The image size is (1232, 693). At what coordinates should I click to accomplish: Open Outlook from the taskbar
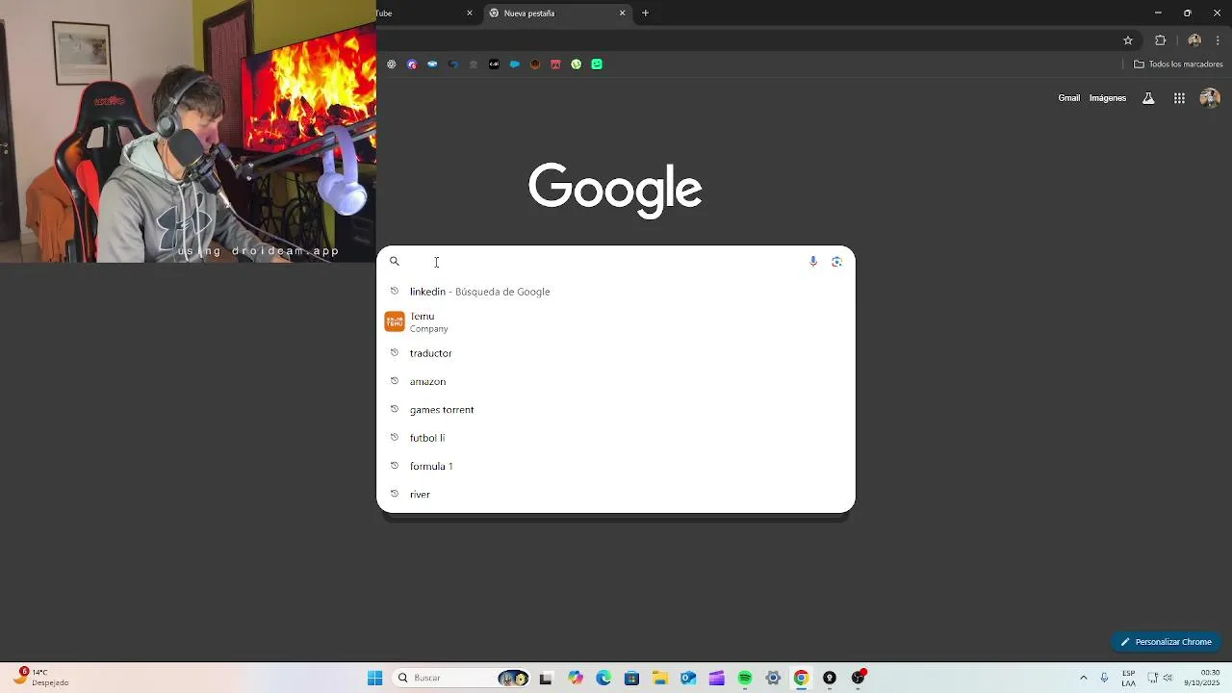(x=688, y=678)
